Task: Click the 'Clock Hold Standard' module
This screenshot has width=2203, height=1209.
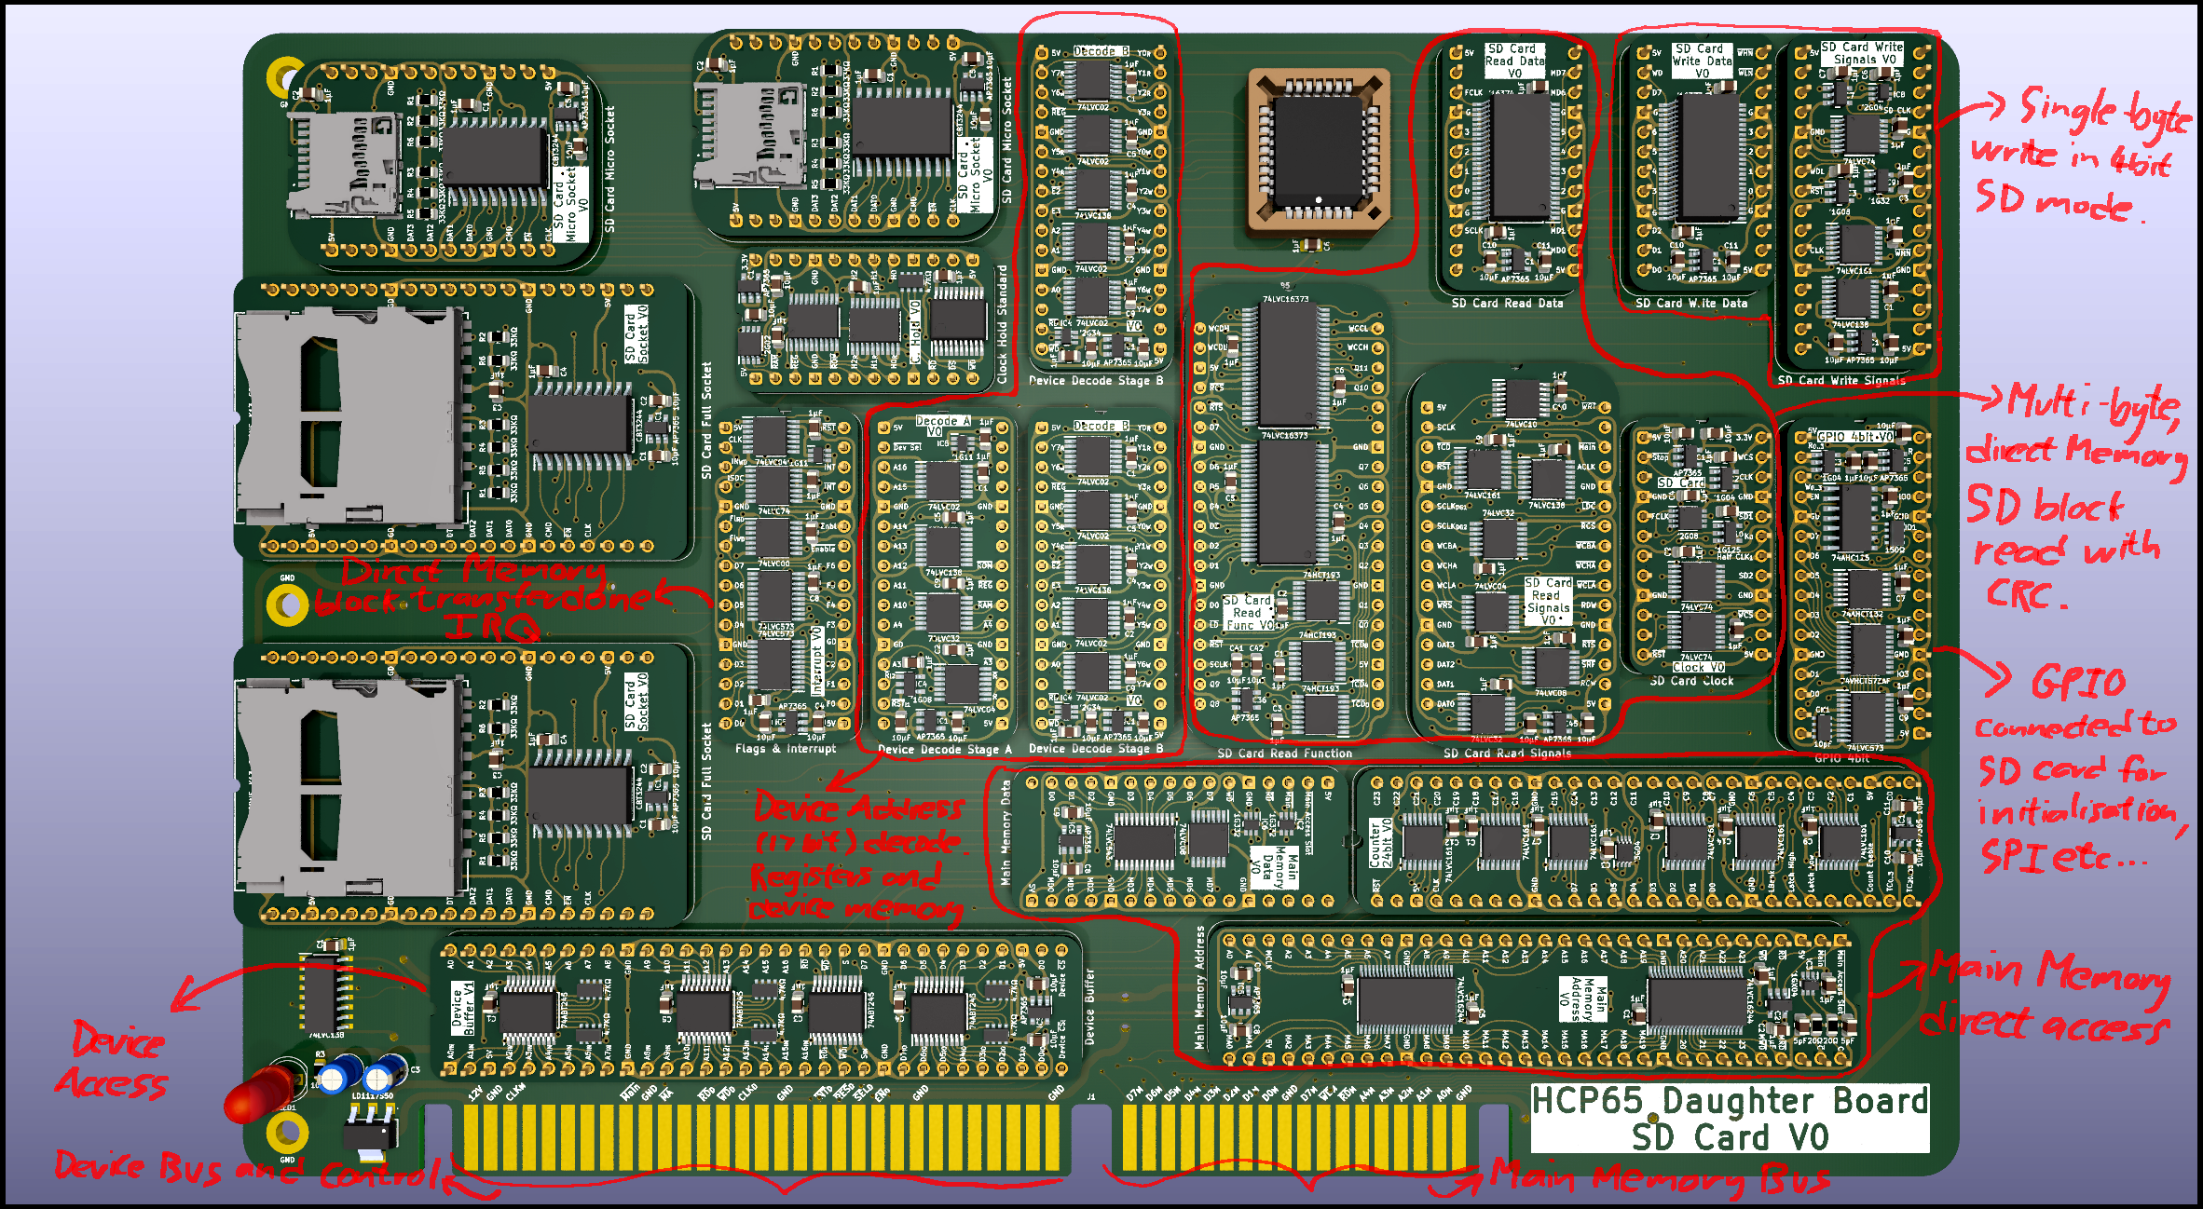Action: click(867, 321)
